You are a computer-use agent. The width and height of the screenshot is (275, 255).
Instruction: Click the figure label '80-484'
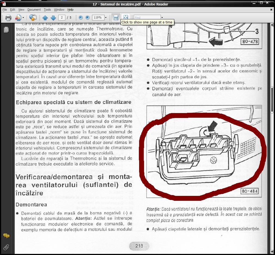tap(250, 191)
